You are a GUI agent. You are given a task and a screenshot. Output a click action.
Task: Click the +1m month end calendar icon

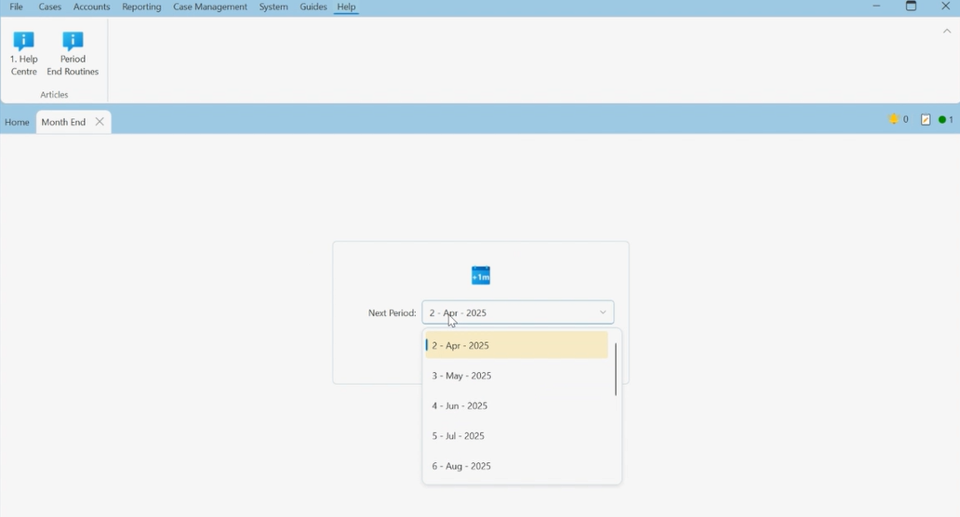pos(481,275)
